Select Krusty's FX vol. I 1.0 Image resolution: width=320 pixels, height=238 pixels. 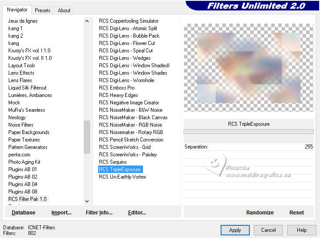tap(29, 51)
